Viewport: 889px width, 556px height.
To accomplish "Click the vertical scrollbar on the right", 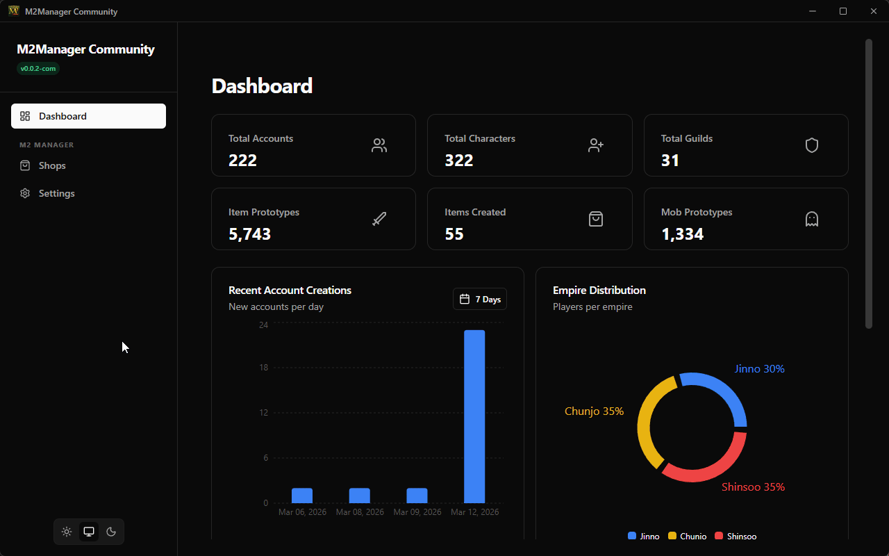I will (868, 184).
